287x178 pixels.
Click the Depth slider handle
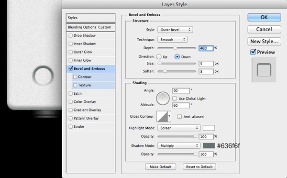[175, 48]
